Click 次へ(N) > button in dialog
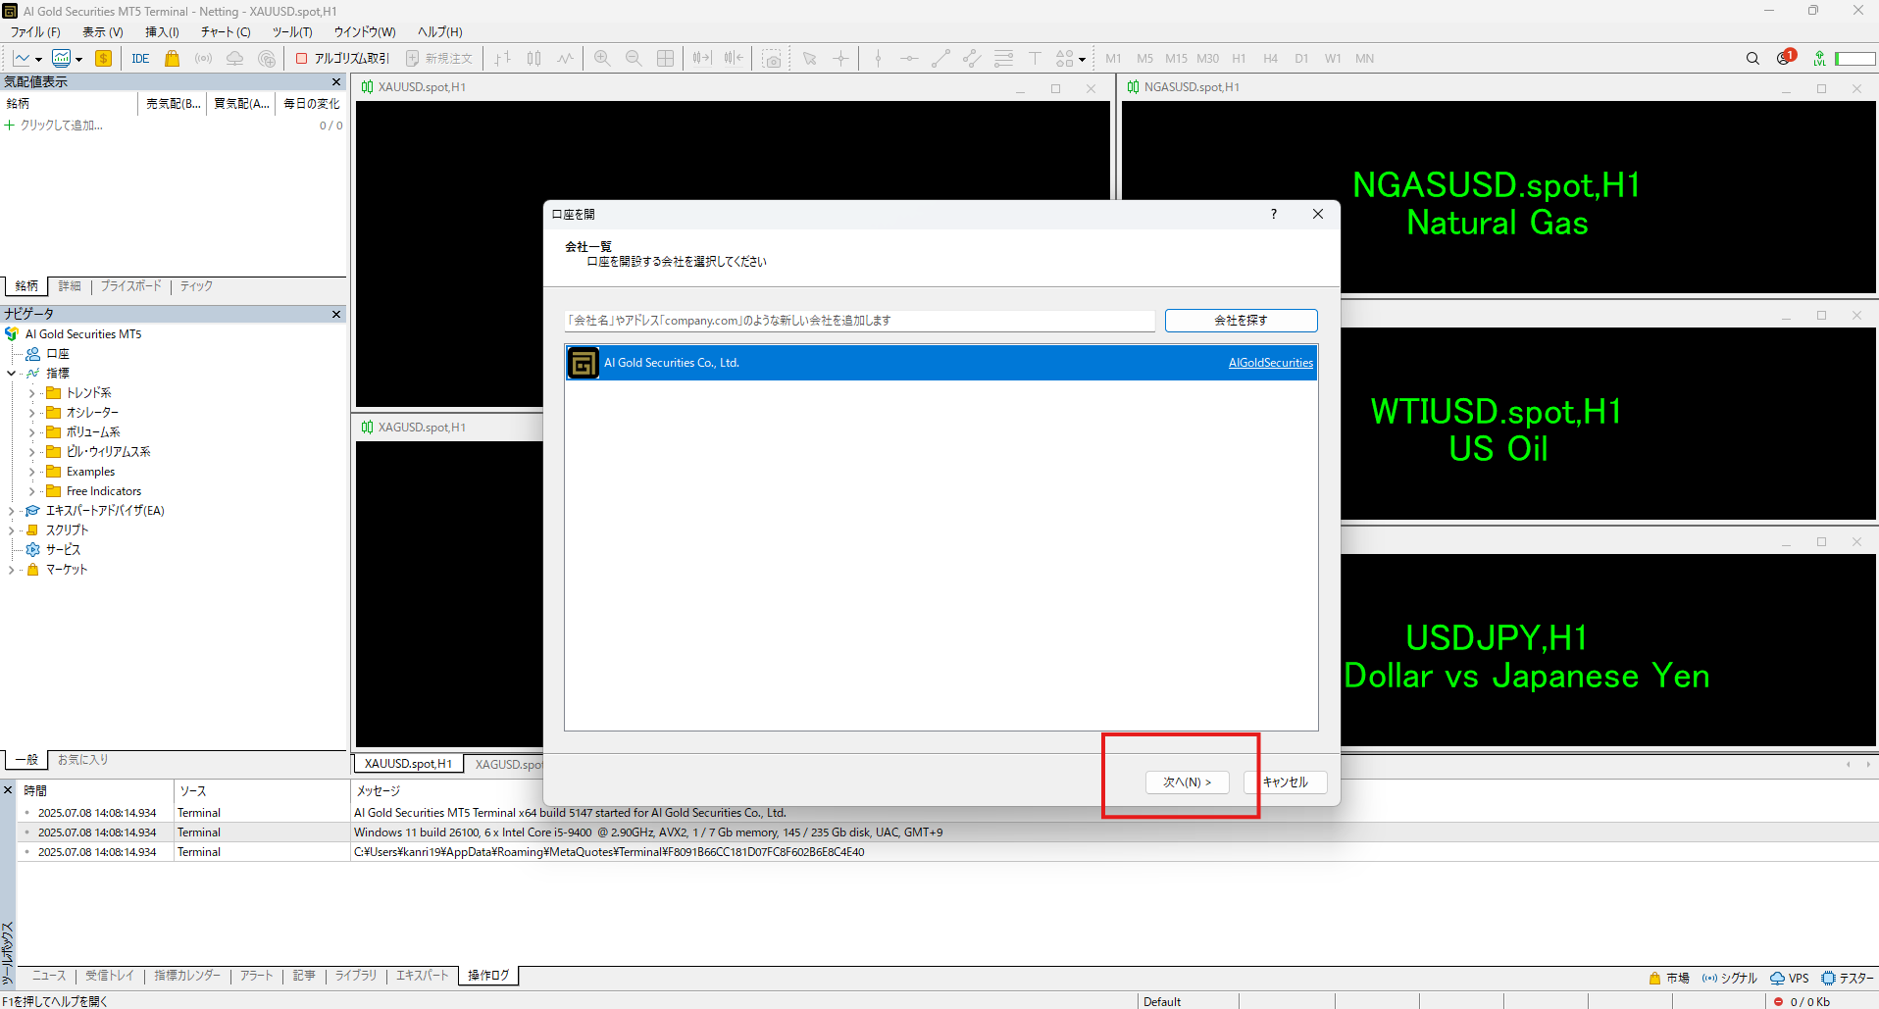The height and width of the screenshot is (1009, 1879). (x=1187, y=782)
